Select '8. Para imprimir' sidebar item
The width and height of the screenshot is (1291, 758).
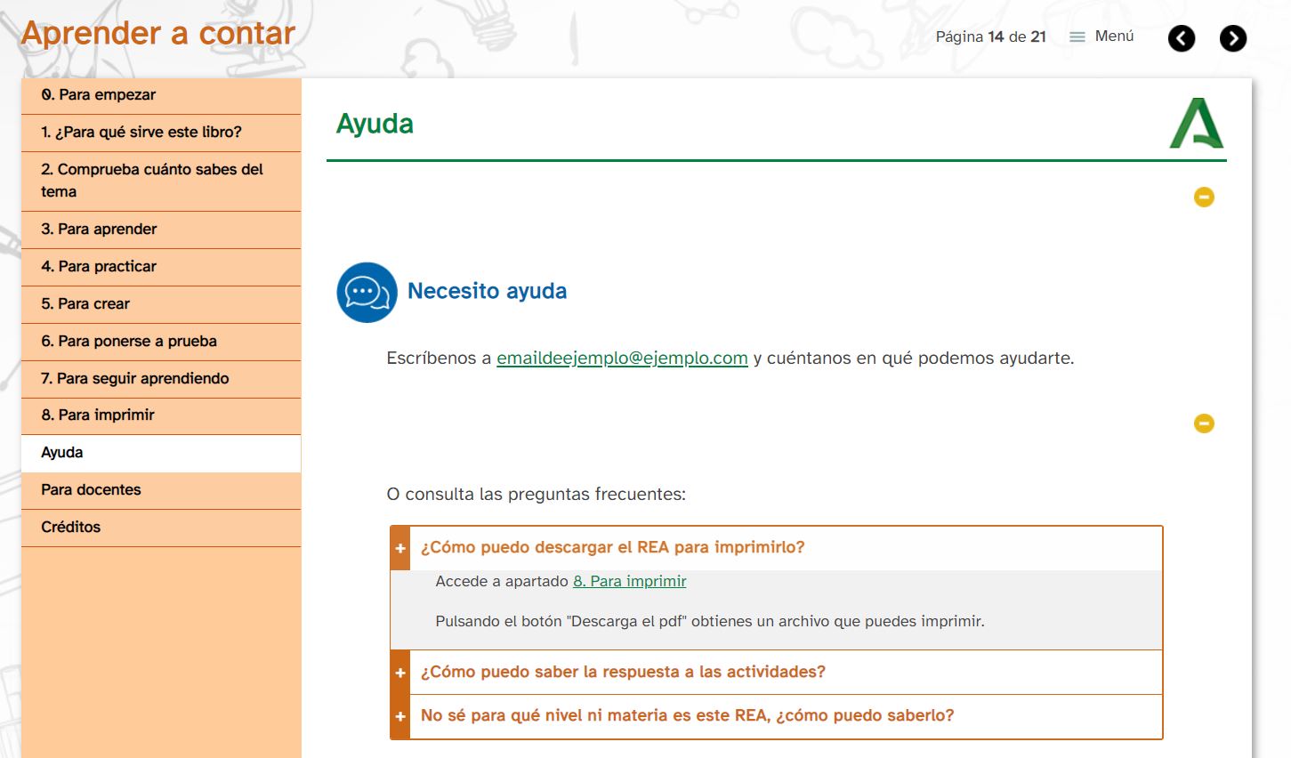click(98, 415)
